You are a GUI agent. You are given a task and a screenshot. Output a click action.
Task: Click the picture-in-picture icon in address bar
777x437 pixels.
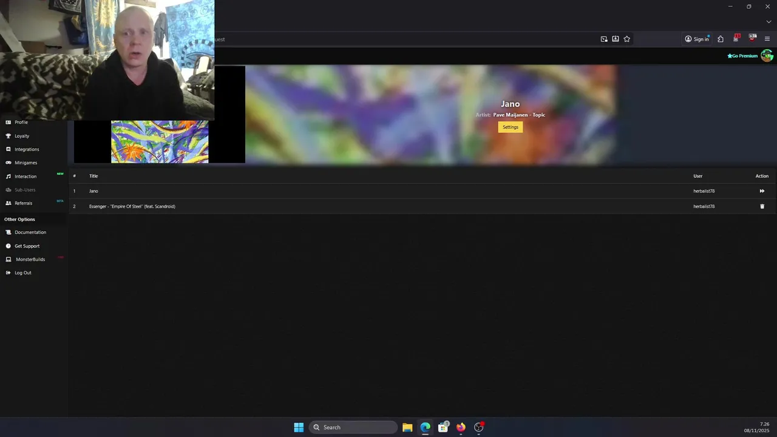tap(604, 39)
